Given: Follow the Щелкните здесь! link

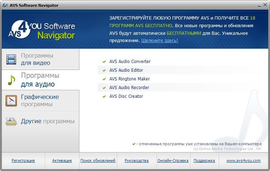Looking at the screenshot, I should (159, 41).
